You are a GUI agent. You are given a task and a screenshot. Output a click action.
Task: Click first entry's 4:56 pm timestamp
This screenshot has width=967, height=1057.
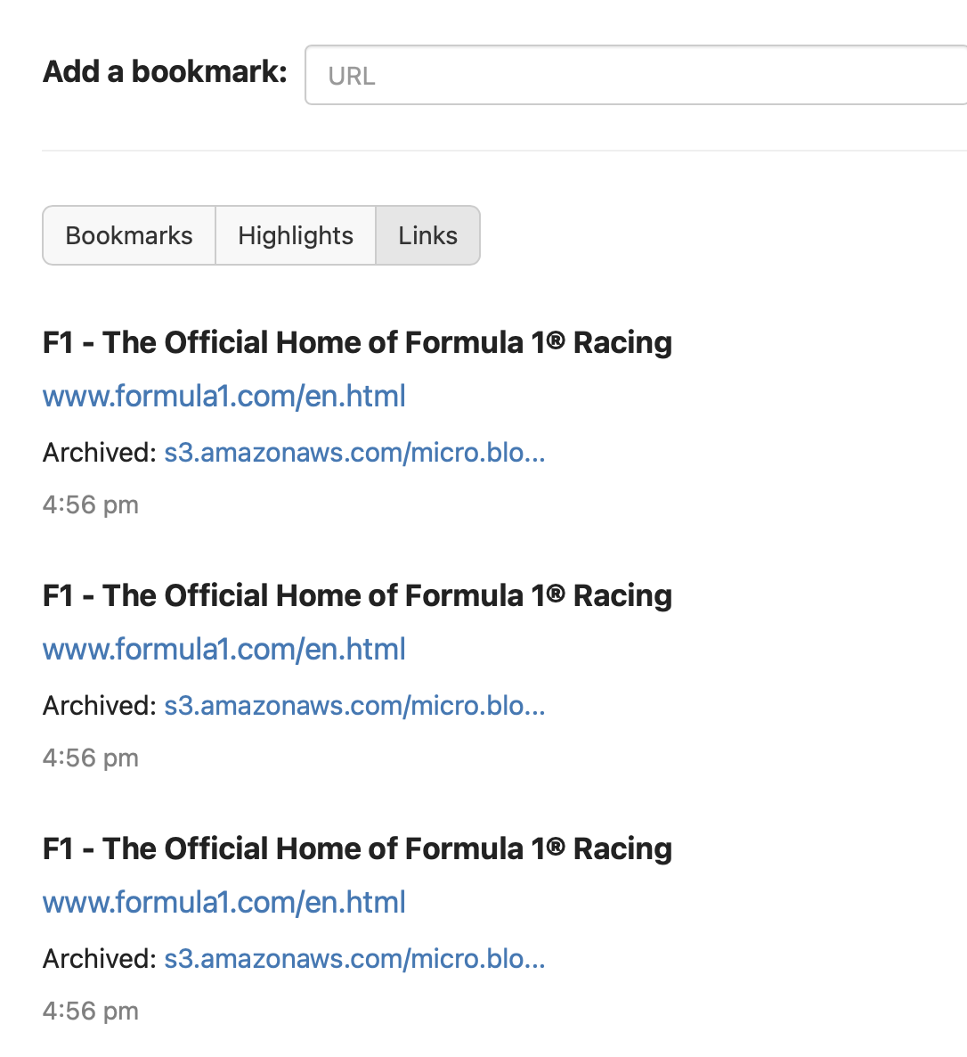click(91, 505)
